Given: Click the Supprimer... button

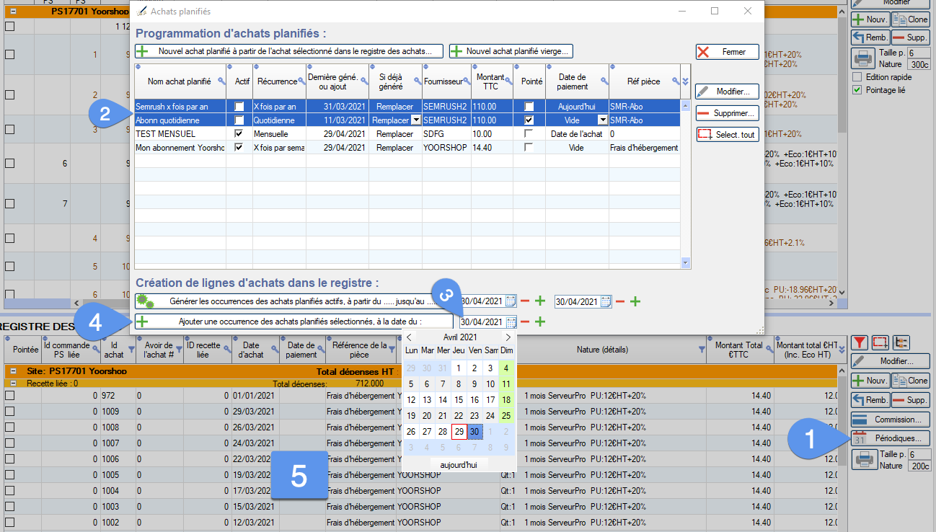Looking at the screenshot, I should [727, 113].
